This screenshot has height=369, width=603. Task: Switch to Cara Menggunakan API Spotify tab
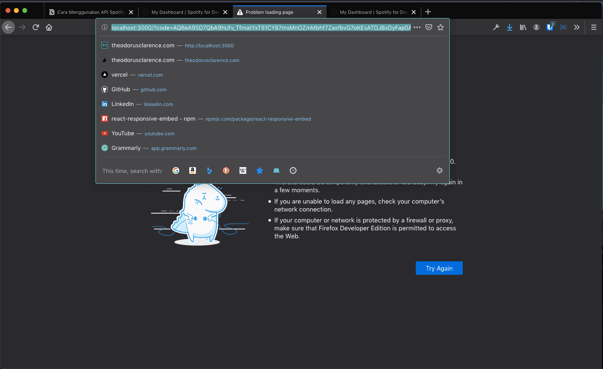(x=91, y=12)
